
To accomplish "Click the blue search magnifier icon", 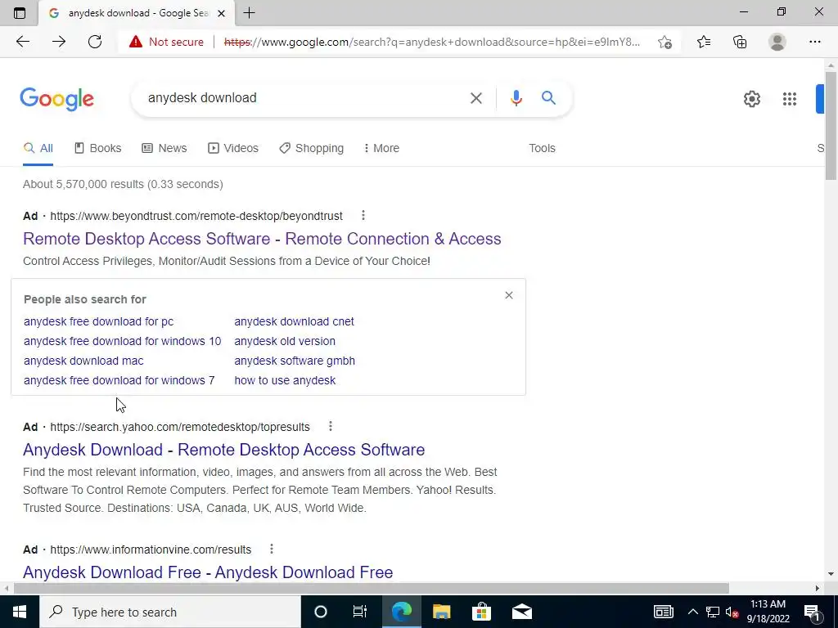I will pyautogui.click(x=548, y=98).
